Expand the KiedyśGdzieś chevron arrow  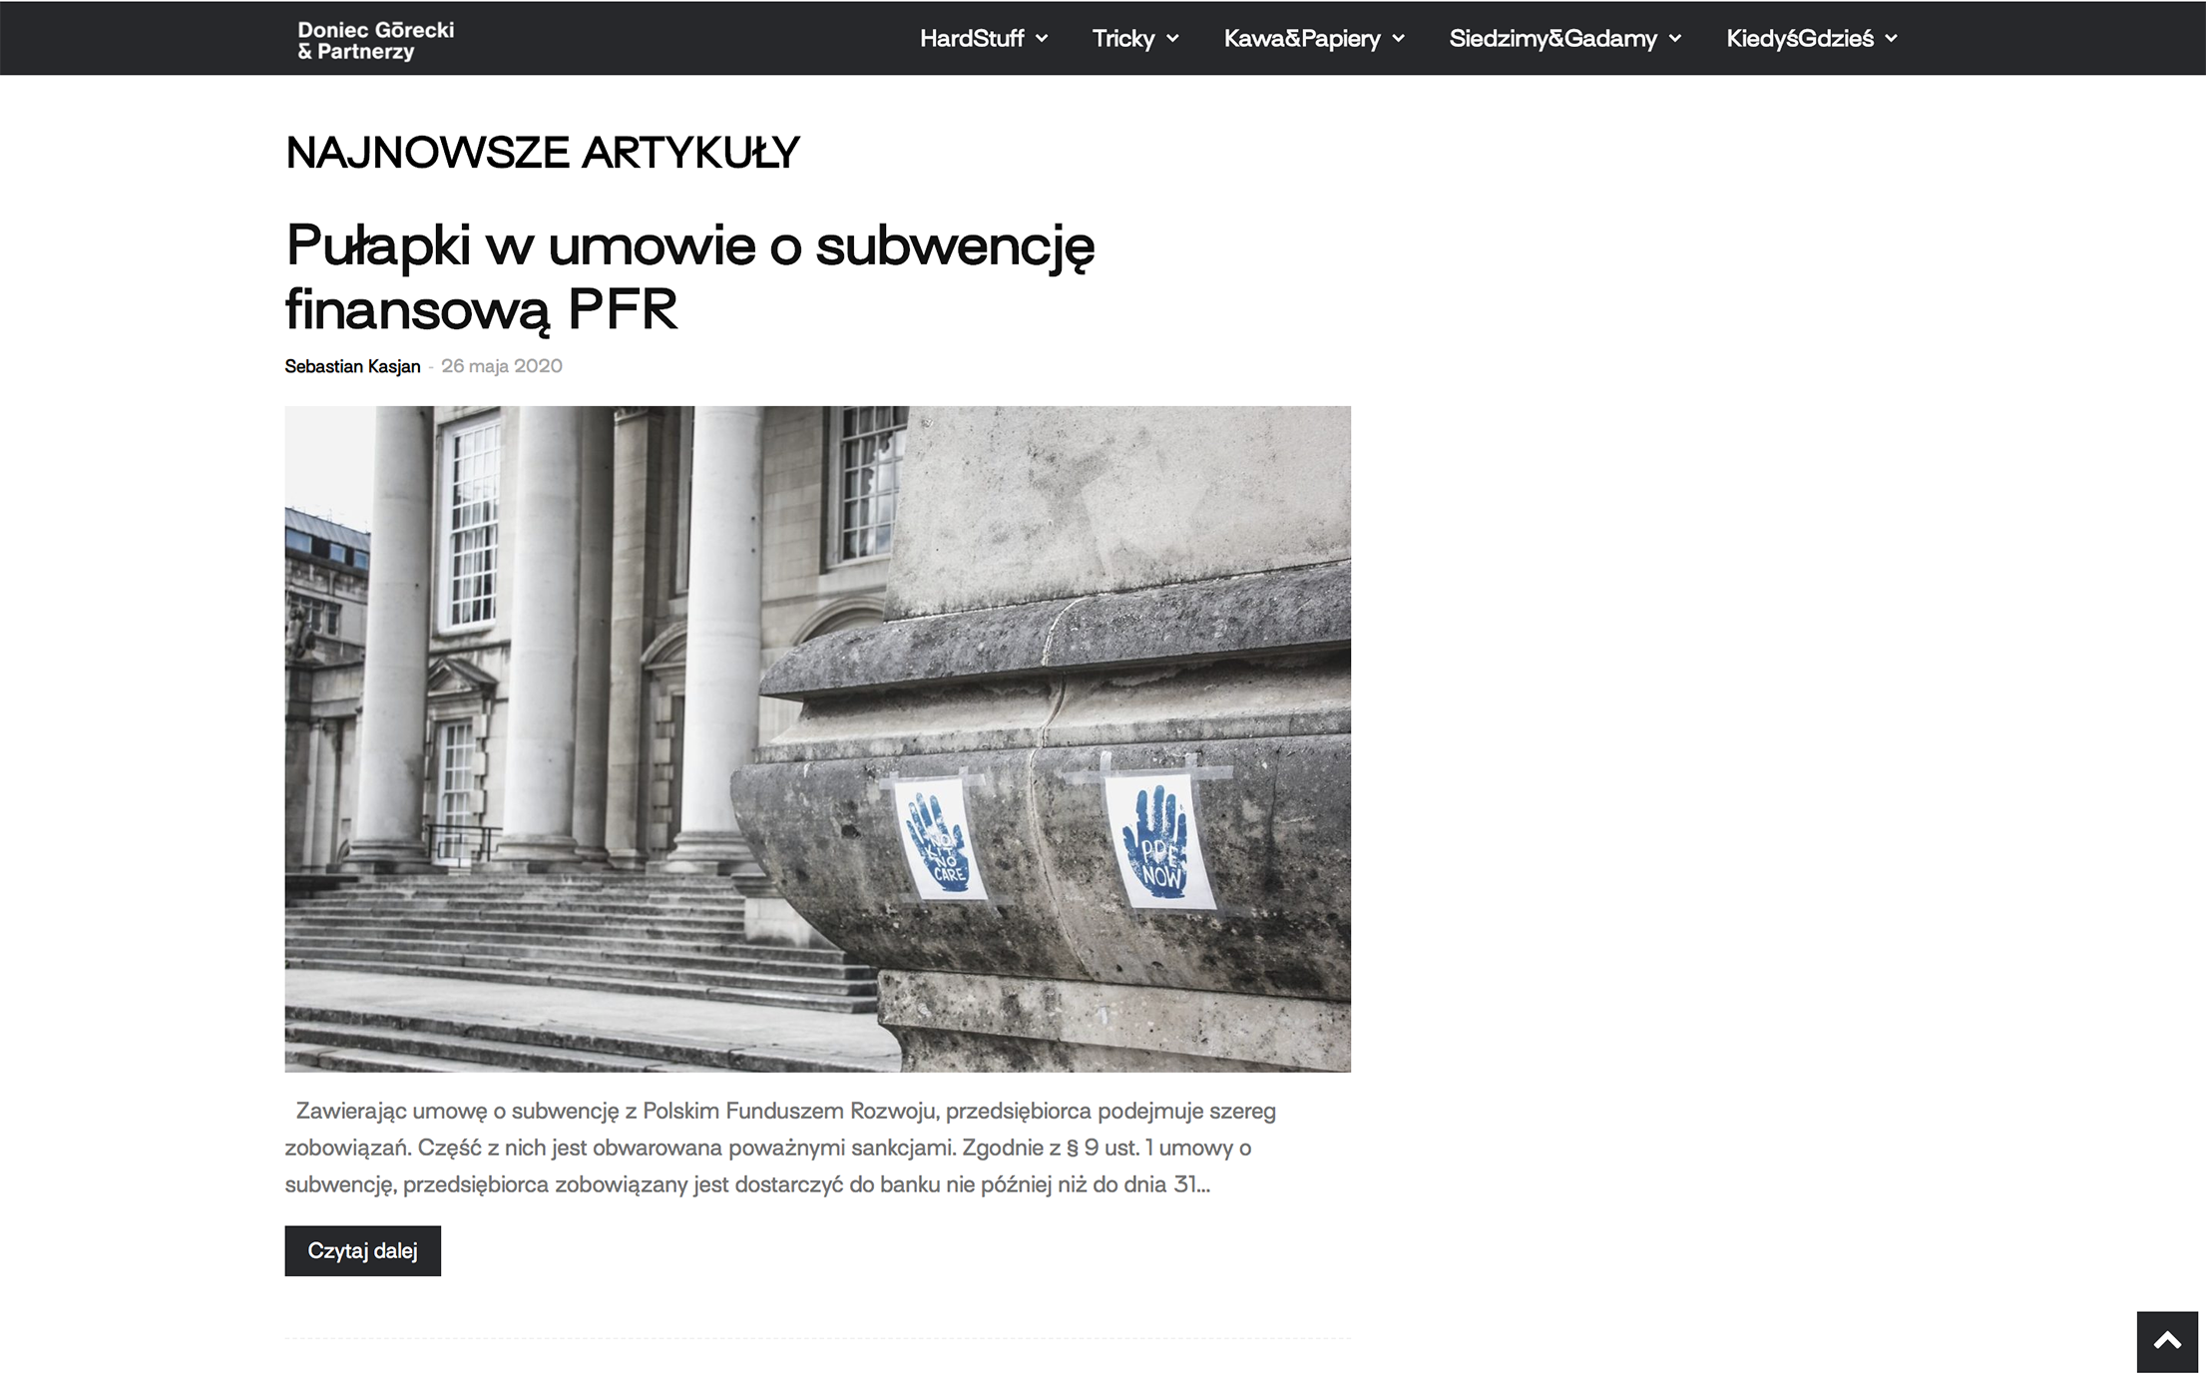(1891, 39)
